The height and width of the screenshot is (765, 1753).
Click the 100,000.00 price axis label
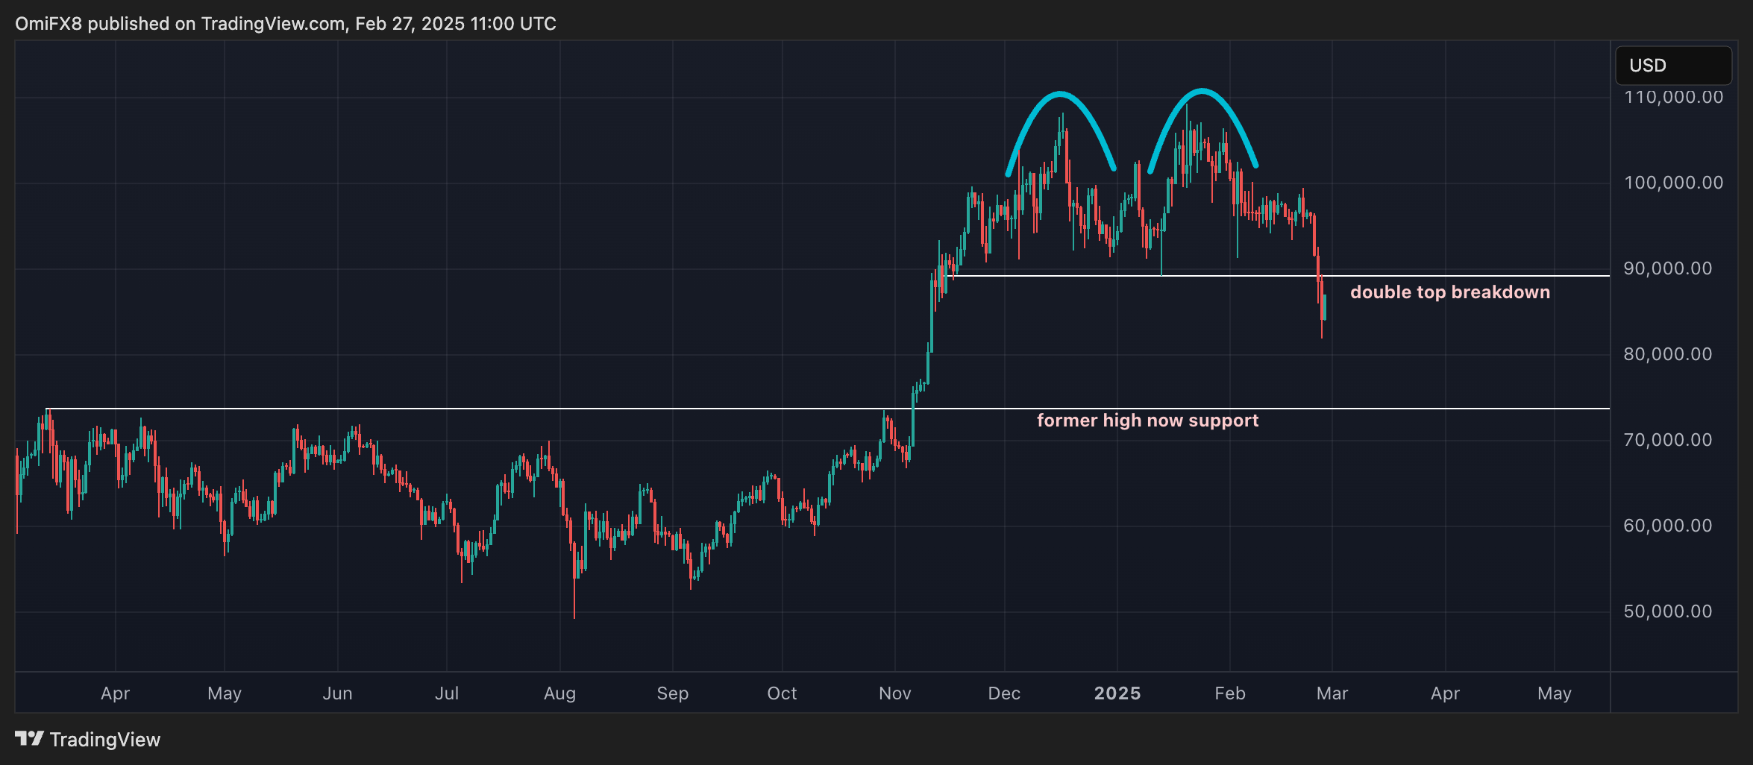(x=1673, y=183)
